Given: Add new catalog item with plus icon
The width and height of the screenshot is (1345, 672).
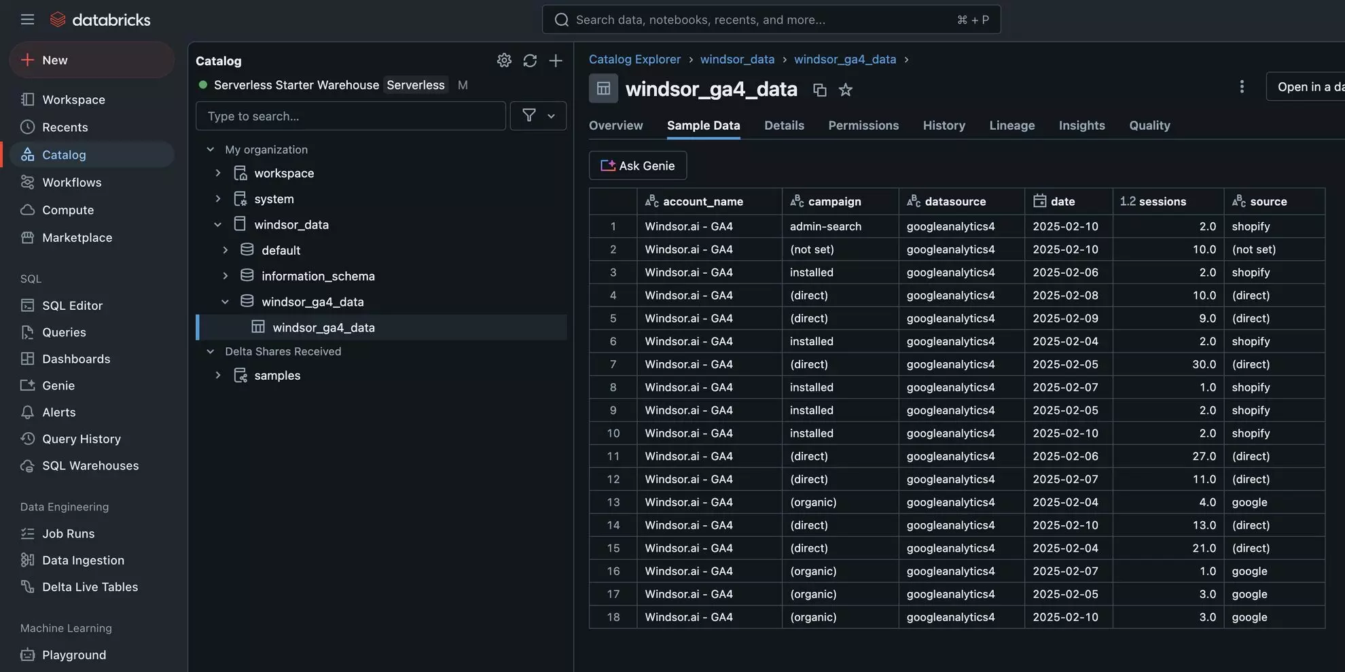Looking at the screenshot, I should (x=556, y=60).
